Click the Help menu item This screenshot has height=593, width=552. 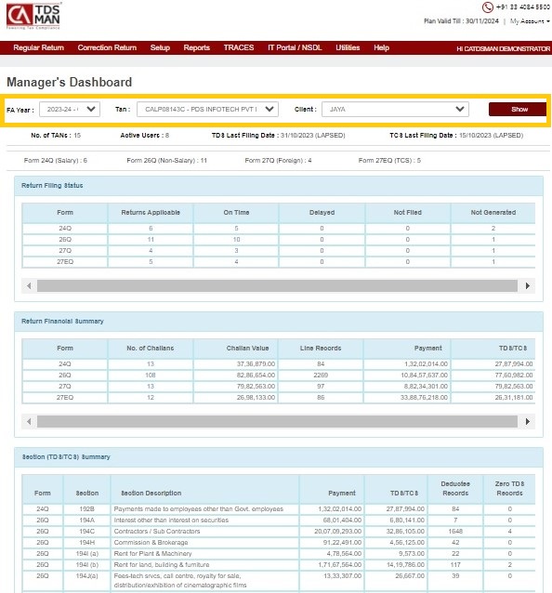coord(382,47)
